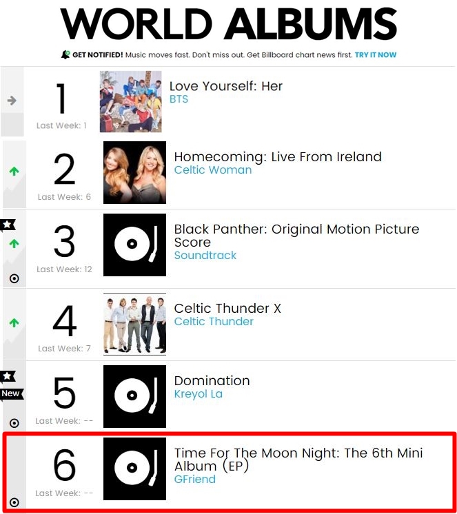The image size is (457, 514).
Task: Click the star badge beside rank 3
Action: click(x=8, y=225)
